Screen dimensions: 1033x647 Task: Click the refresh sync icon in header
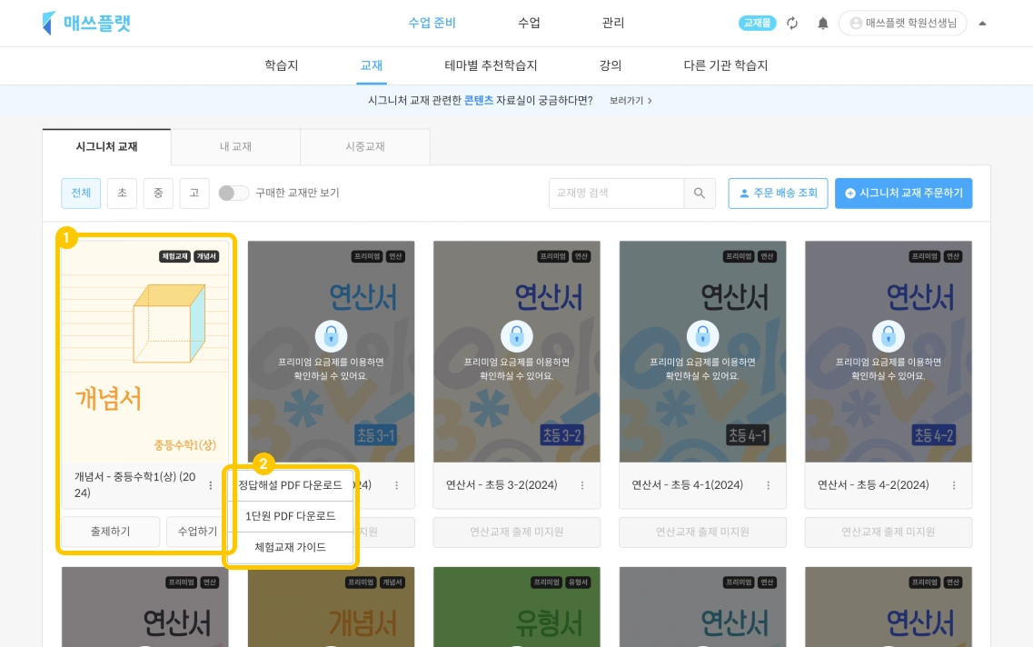(792, 23)
